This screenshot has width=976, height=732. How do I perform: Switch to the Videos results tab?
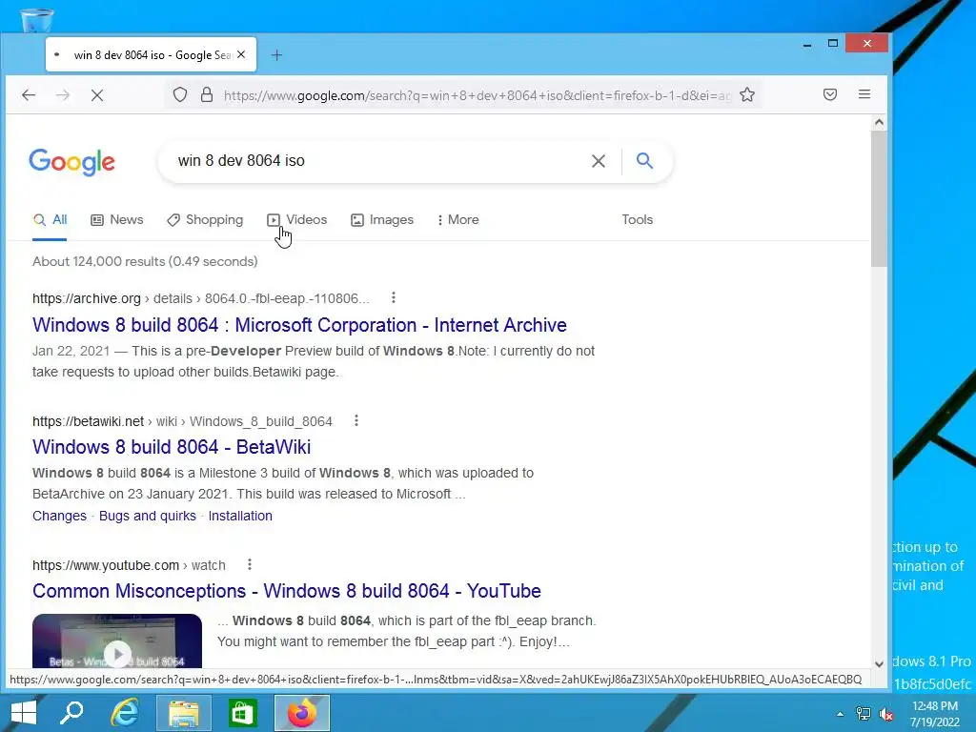(x=297, y=220)
